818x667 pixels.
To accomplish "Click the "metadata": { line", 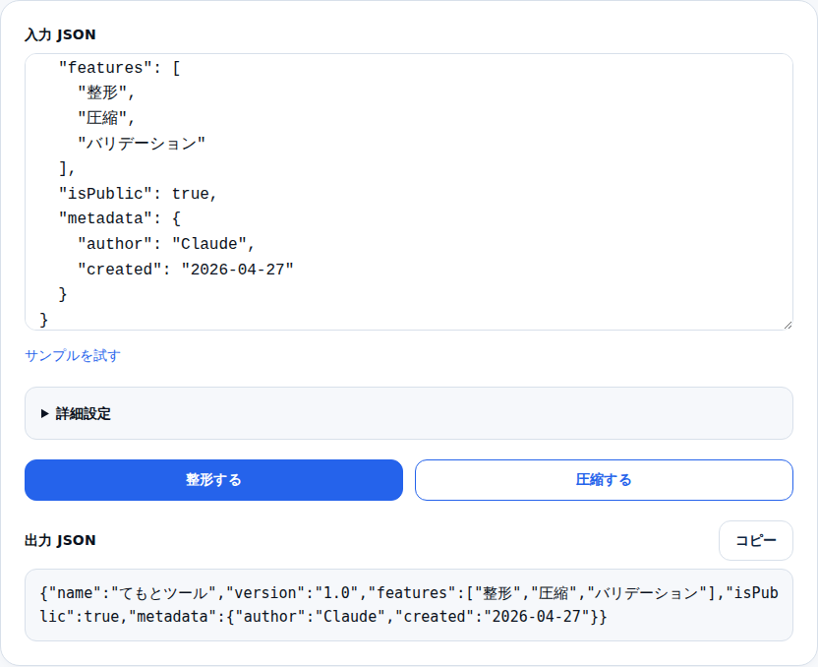I will coord(120,218).
